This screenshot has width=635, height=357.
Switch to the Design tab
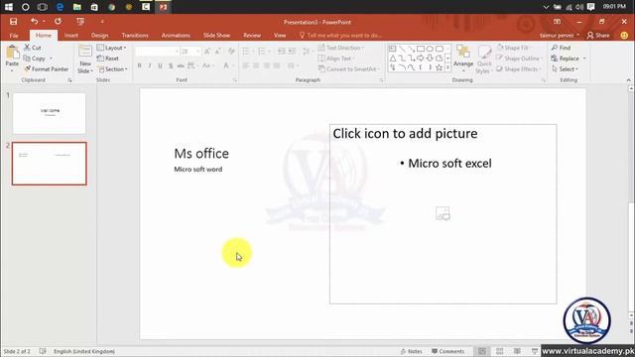(x=99, y=36)
